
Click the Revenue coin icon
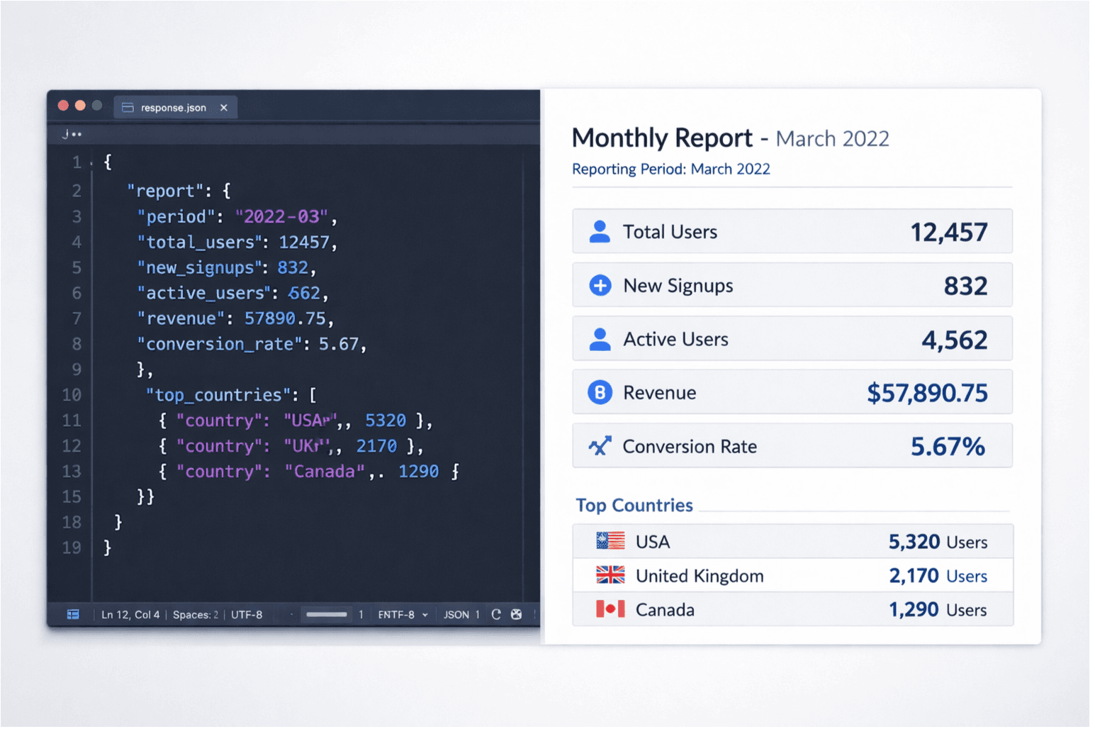pyautogui.click(x=600, y=392)
